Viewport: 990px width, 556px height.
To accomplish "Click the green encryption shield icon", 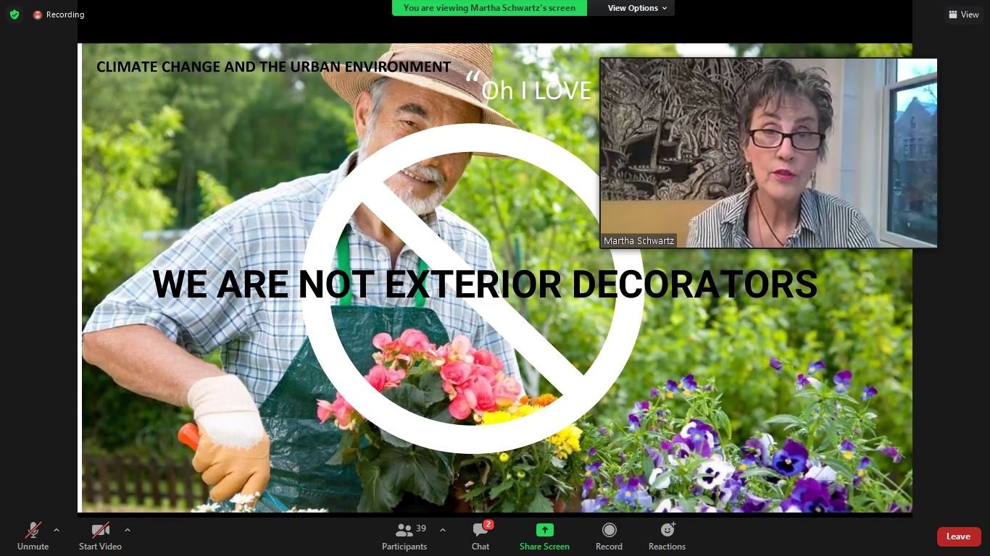I will point(14,14).
